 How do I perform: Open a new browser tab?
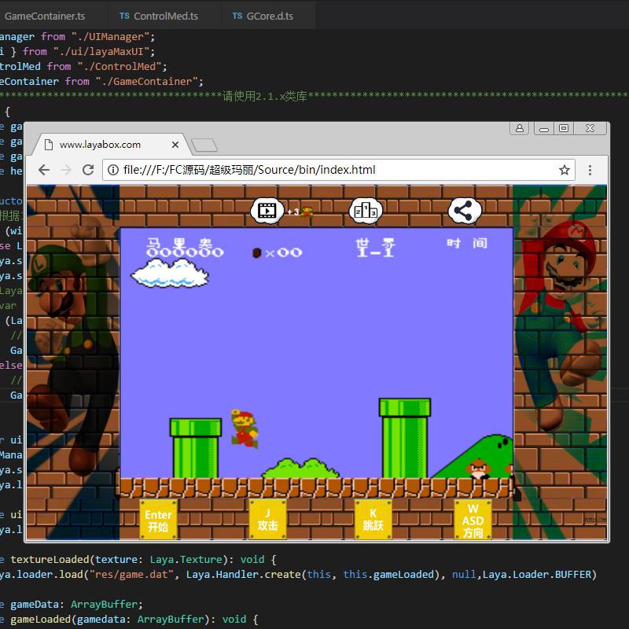click(x=204, y=145)
